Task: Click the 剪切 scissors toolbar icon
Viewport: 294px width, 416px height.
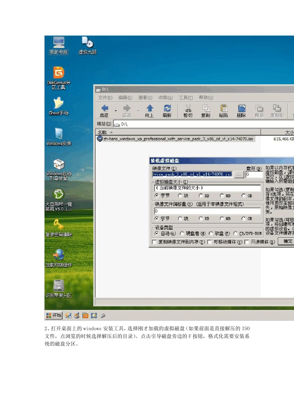Action: (188, 111)
